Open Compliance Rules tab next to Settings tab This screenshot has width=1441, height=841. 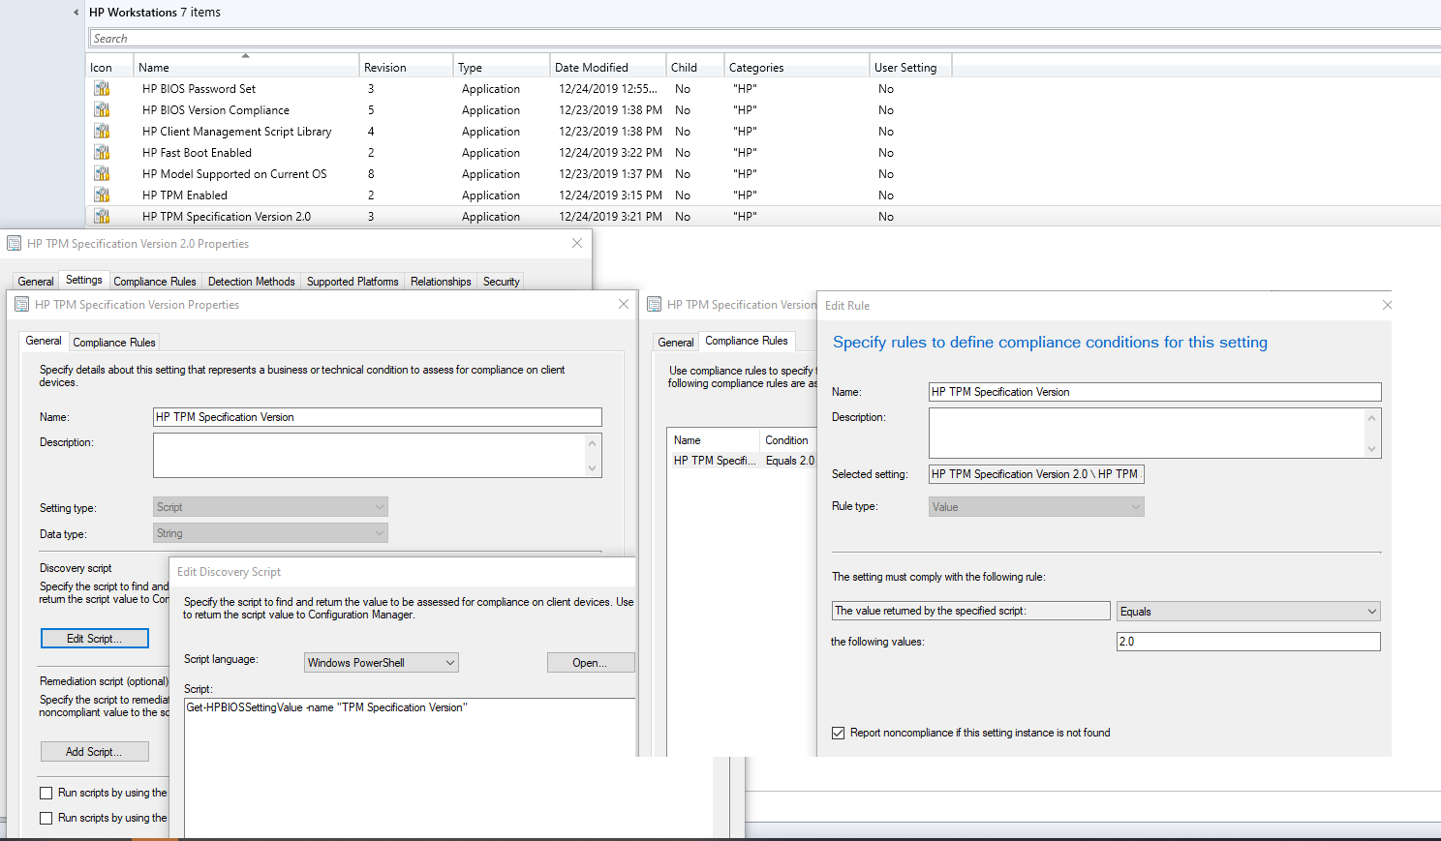pyautogui.click(x=155, y=282)
